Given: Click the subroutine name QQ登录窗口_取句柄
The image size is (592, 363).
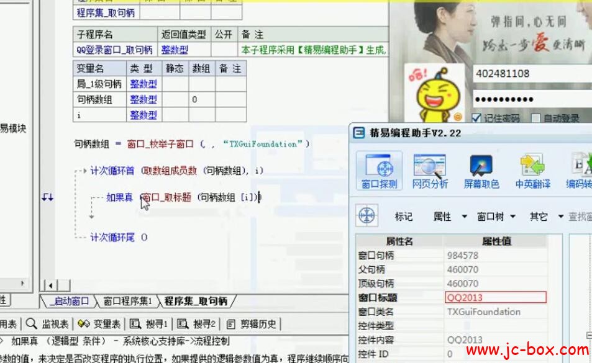Looking at the screenshot, I should [115, 50].
